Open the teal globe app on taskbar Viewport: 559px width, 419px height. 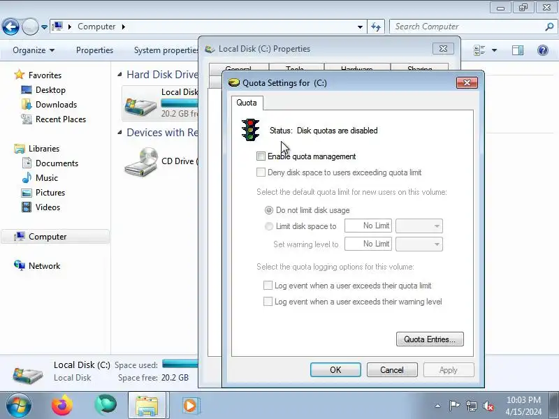click(106, 406)
